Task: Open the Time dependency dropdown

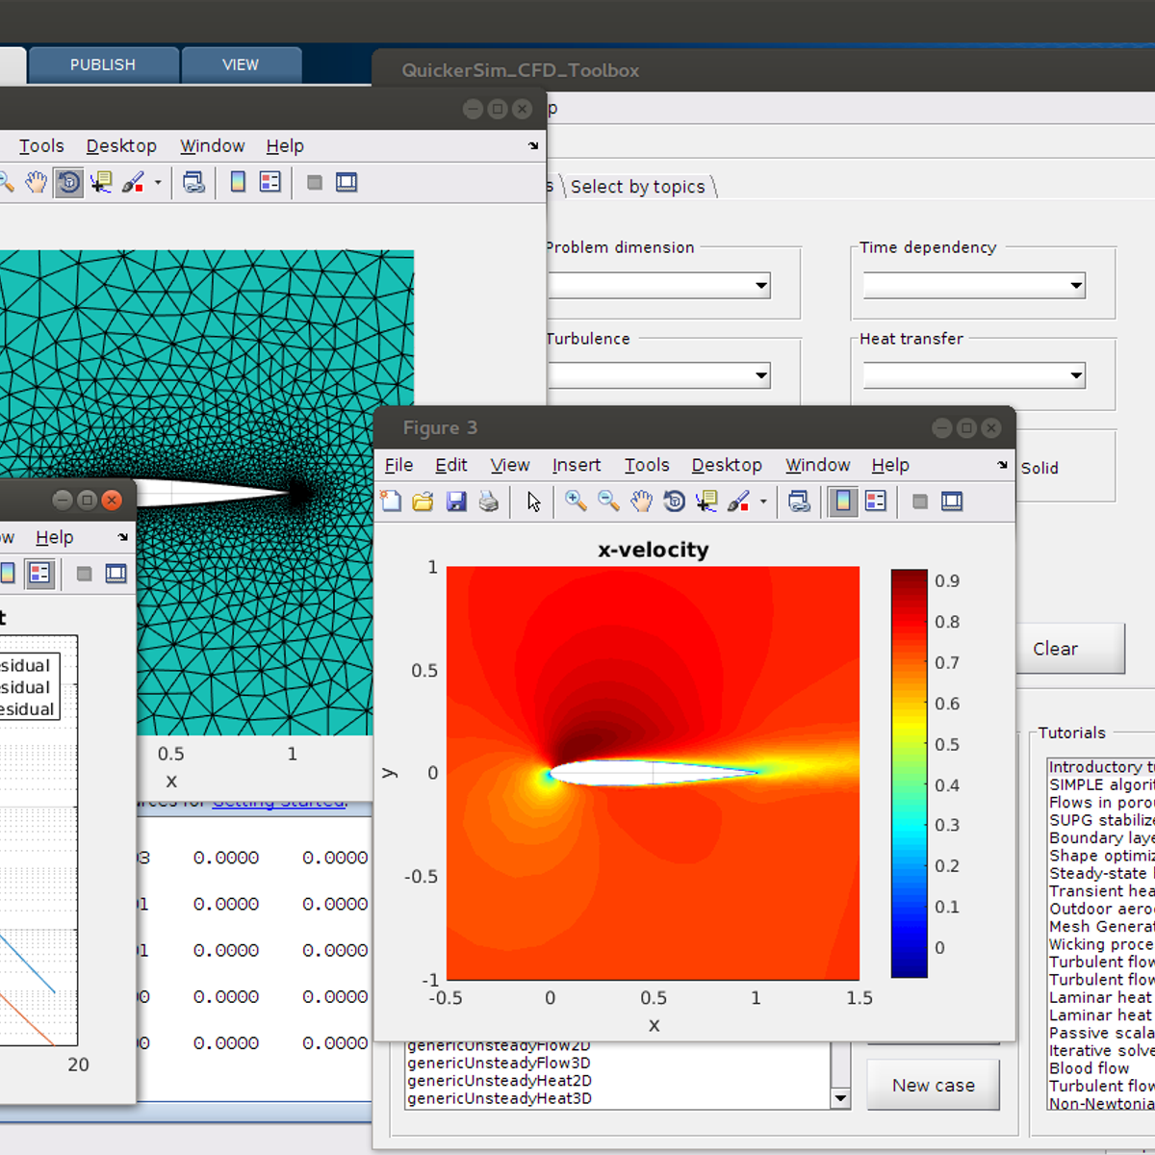Action: (1076, 285)
